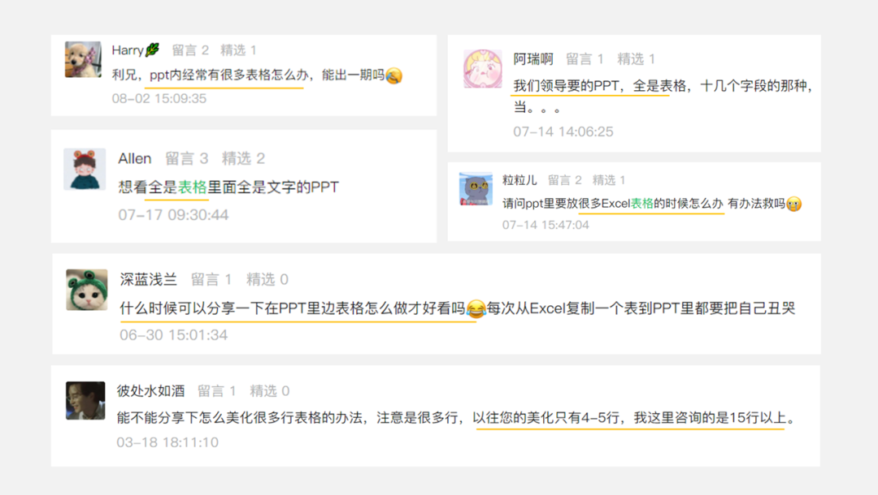Click the crying emoji in 粒粒儿's comment
The width and height of the screenshot is (878, 495).
click(794, 204)
